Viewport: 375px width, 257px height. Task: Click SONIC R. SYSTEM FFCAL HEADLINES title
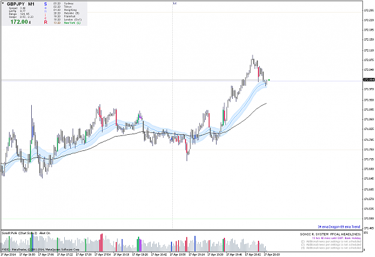330,235
